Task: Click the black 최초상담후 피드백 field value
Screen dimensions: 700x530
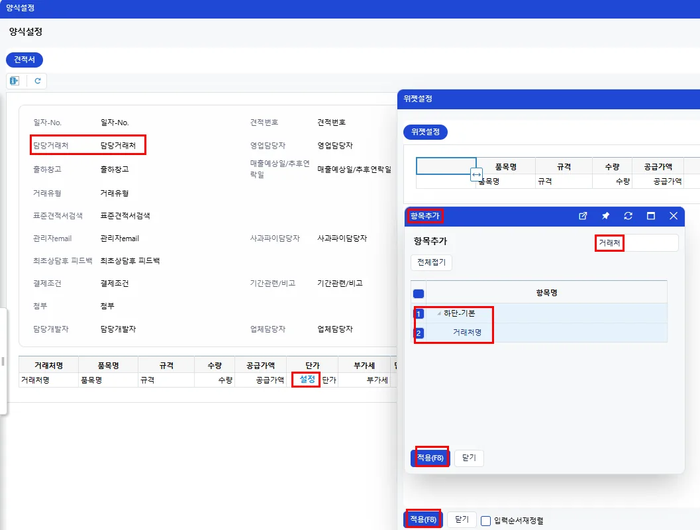Action: (x=130, y=261)
